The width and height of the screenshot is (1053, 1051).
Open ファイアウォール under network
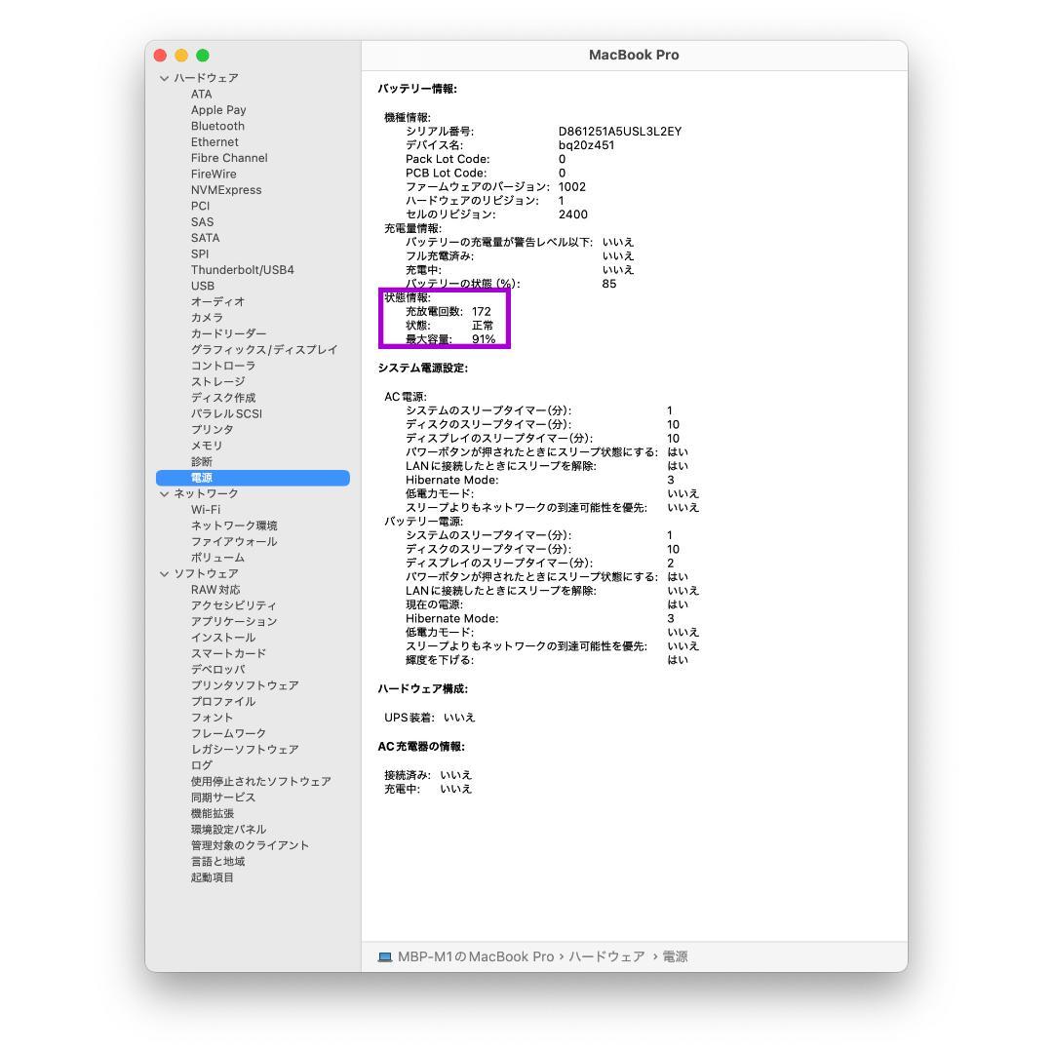click(x=233, y=541)
